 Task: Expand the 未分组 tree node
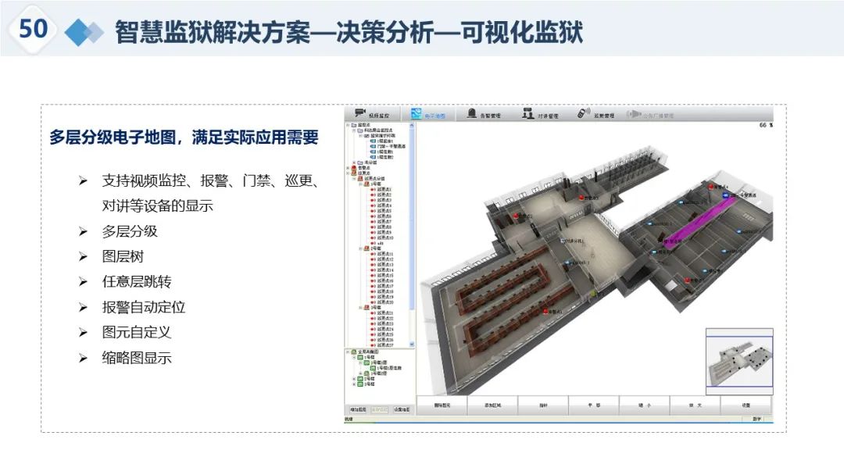(354, 162)
